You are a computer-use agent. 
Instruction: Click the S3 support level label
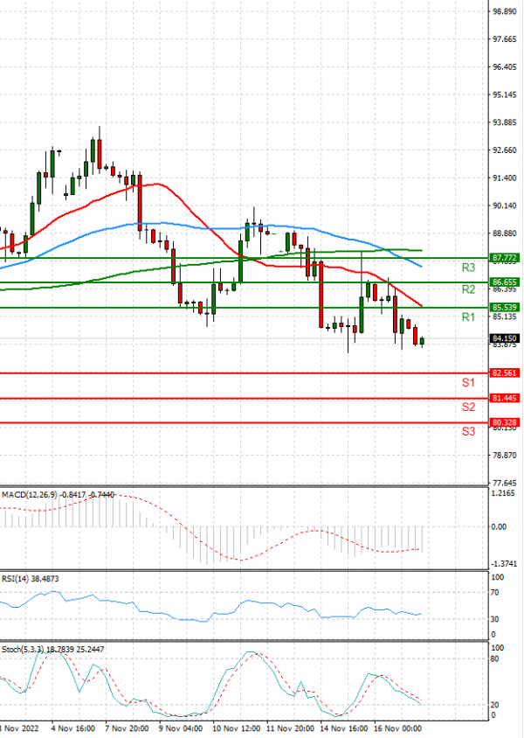(468, 431)
